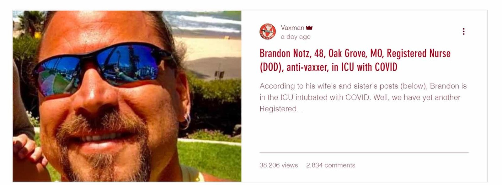The height and width of the screenshot is (185, 502).
Task: Click the excerpt line 'in the ICU intubated with COVID'
Action: pyautogui.click(x=315, y=98)
